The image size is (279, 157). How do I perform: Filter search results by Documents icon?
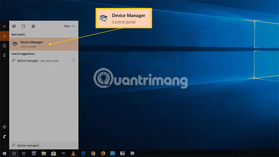point(24,26)
